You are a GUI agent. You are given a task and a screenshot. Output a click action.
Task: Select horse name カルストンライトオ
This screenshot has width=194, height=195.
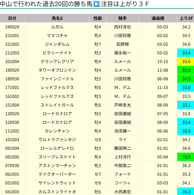pos(57,192)
